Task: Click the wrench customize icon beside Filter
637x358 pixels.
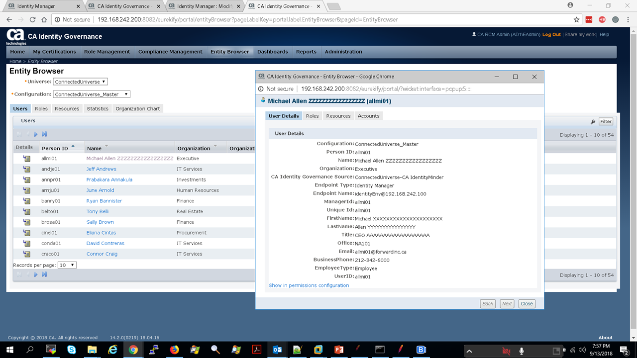Action: 593,122
